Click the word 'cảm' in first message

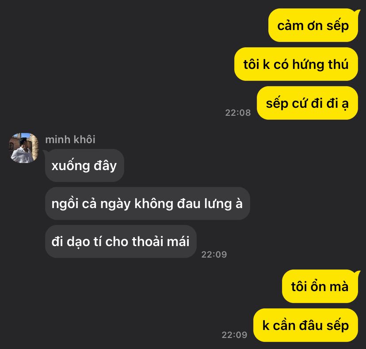[x=290, y=26]
